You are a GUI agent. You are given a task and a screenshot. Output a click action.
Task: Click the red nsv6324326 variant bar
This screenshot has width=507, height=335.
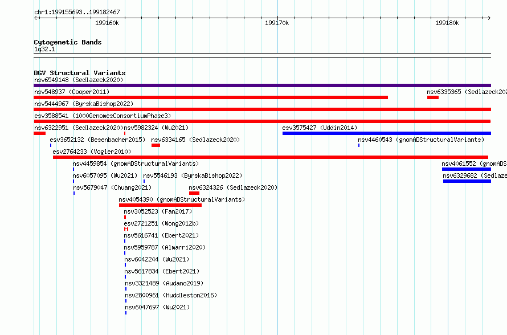194,193
